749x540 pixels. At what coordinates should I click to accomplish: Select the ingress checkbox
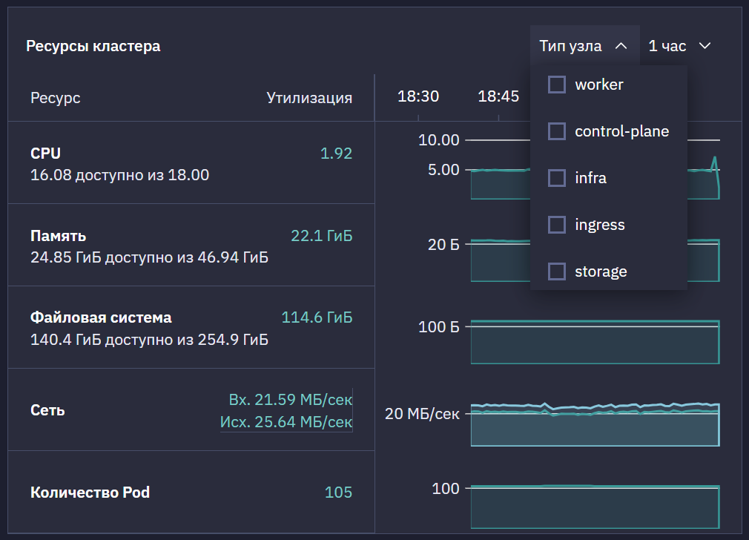556,225
